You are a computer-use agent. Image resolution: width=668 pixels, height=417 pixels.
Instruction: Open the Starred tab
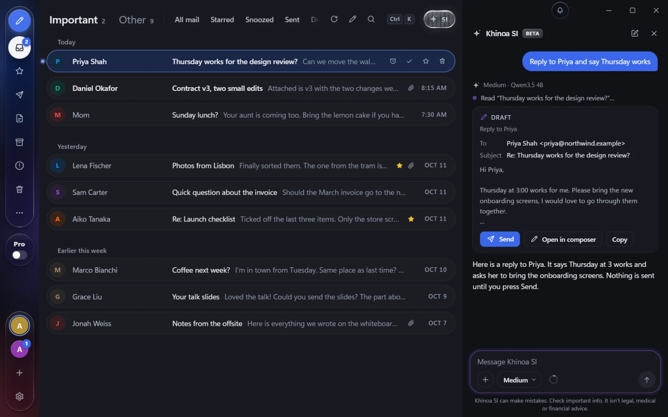point(222,20)
